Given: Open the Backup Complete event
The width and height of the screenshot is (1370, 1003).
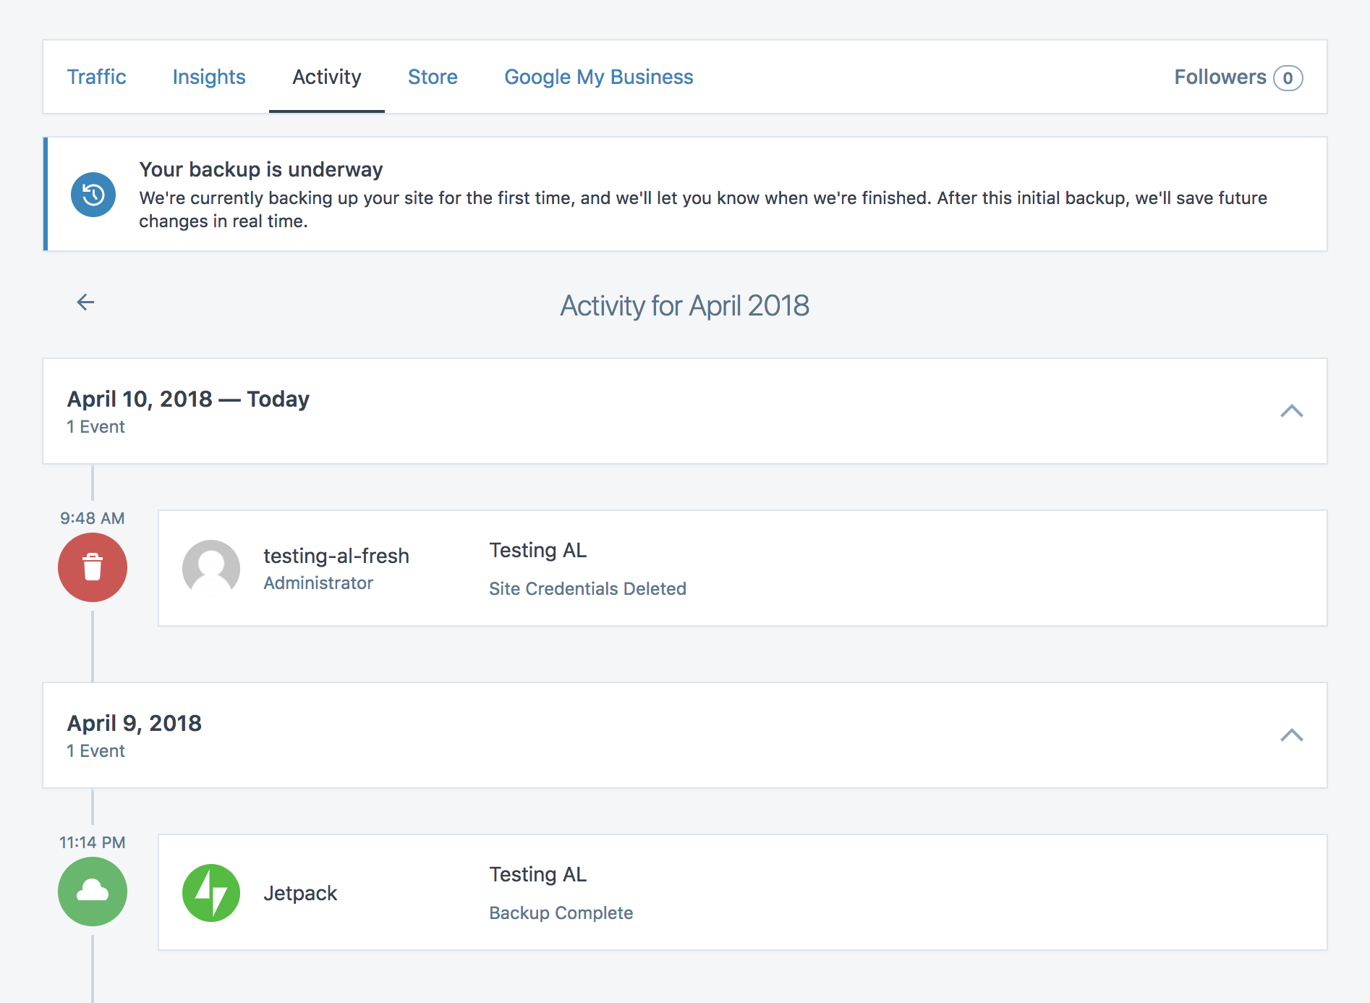Looking at the screenshot, I should pos(561,913).
